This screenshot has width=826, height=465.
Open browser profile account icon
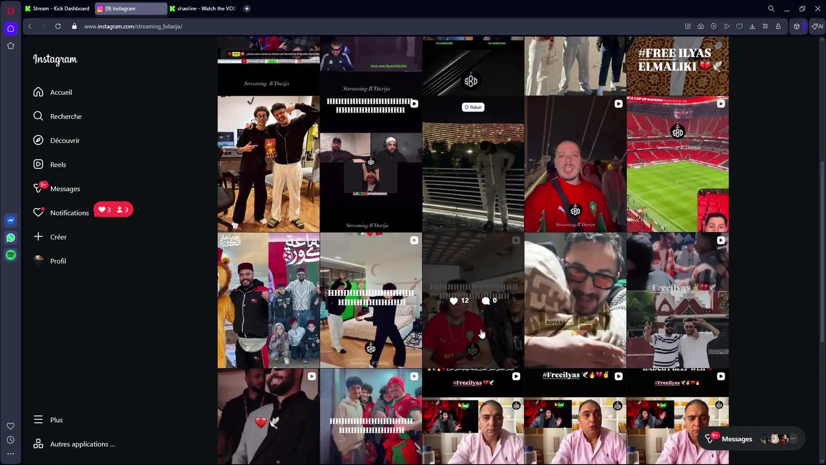click(x=778, y=26)
